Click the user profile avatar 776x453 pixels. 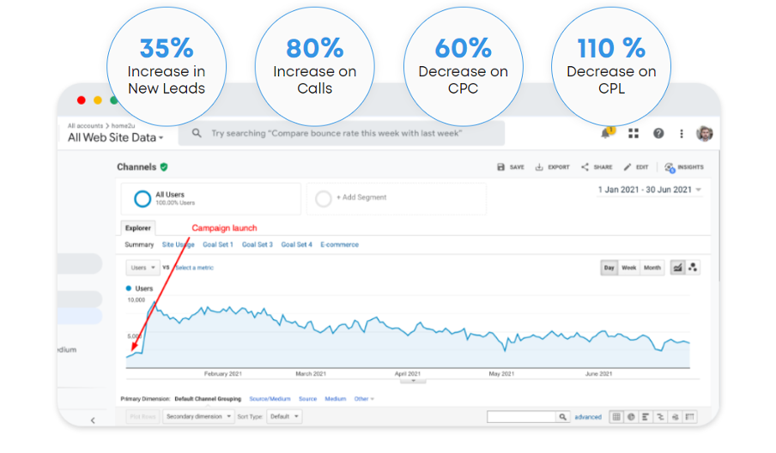(704, 133)
